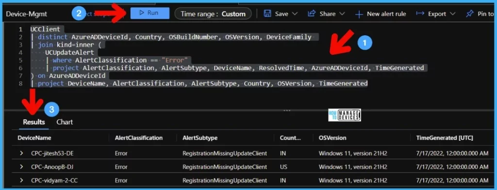Expand the CPC-jitesh53-DE result row
Image resolution: width=497 pixels, height=190 pixels.
[x=21, y=153]
